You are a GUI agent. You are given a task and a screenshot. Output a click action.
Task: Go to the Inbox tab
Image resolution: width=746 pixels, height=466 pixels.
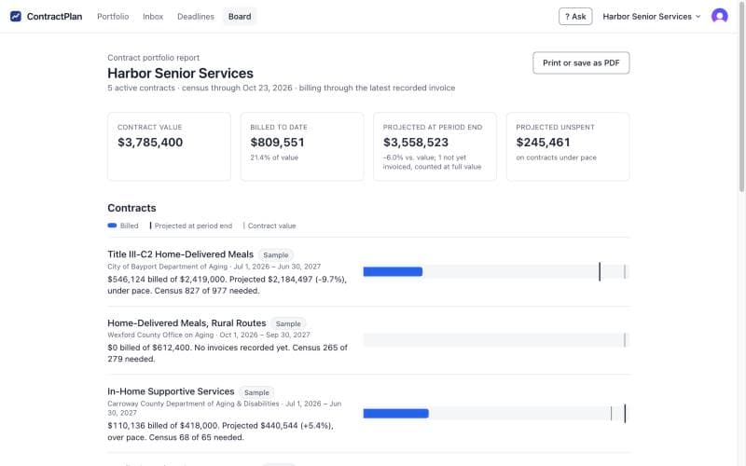[x=153, y=16]
